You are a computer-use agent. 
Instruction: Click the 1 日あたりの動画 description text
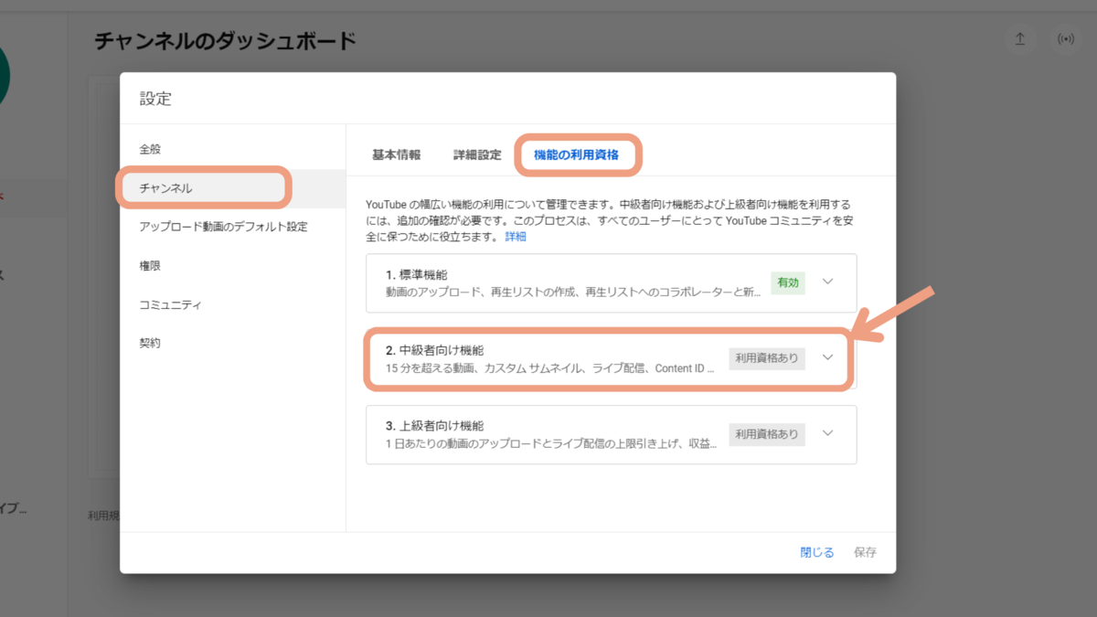[551, 445]
